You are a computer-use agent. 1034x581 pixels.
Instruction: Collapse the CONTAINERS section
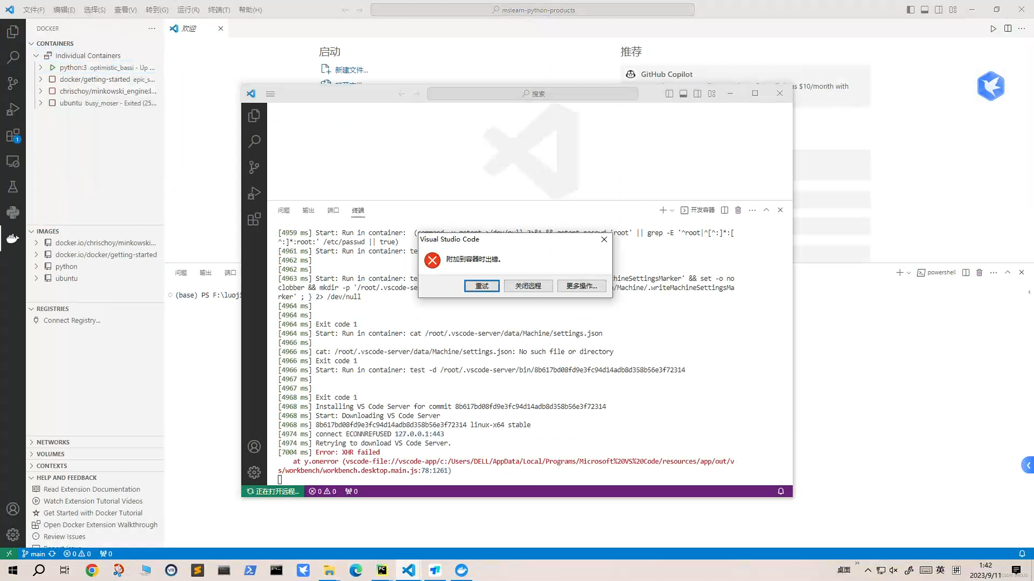point(31,44)
